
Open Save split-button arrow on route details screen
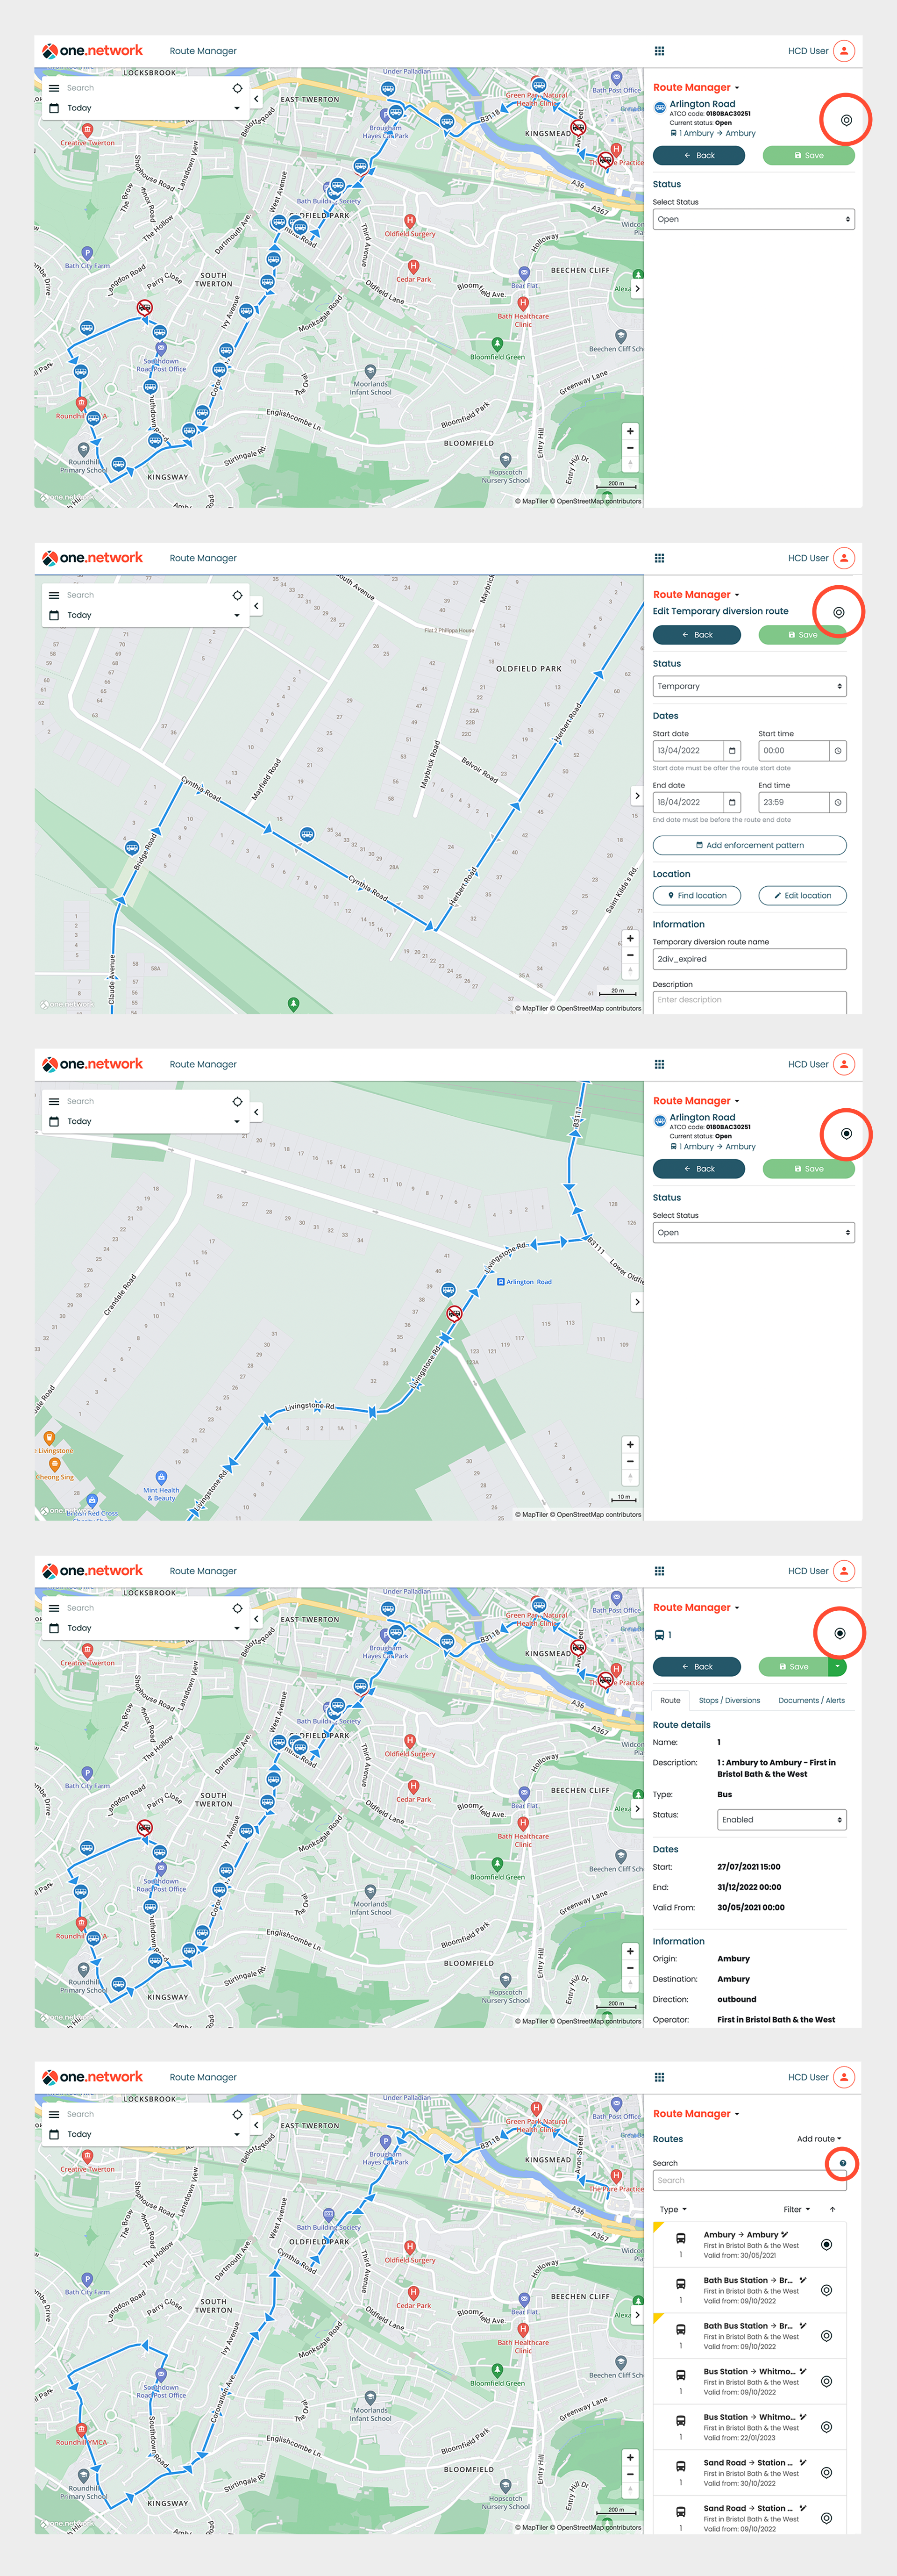pos(837,1667)
